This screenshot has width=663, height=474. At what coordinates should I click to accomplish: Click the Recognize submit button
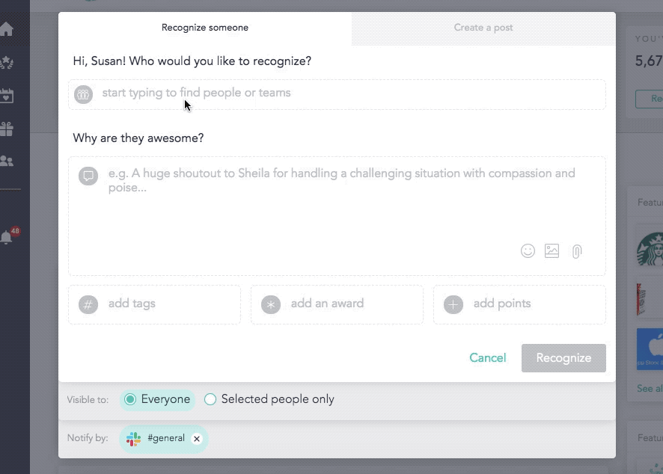(x=563, y=358)
